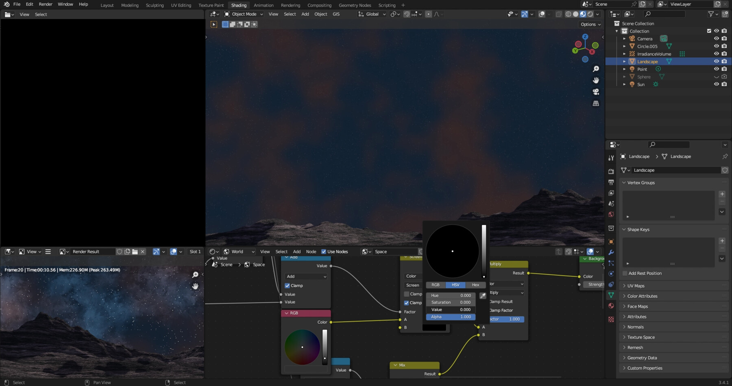Click the RGB node color wheel
The height and width of the screenshot is (386, 732).
pyautogui.click(x=302, y=347)
